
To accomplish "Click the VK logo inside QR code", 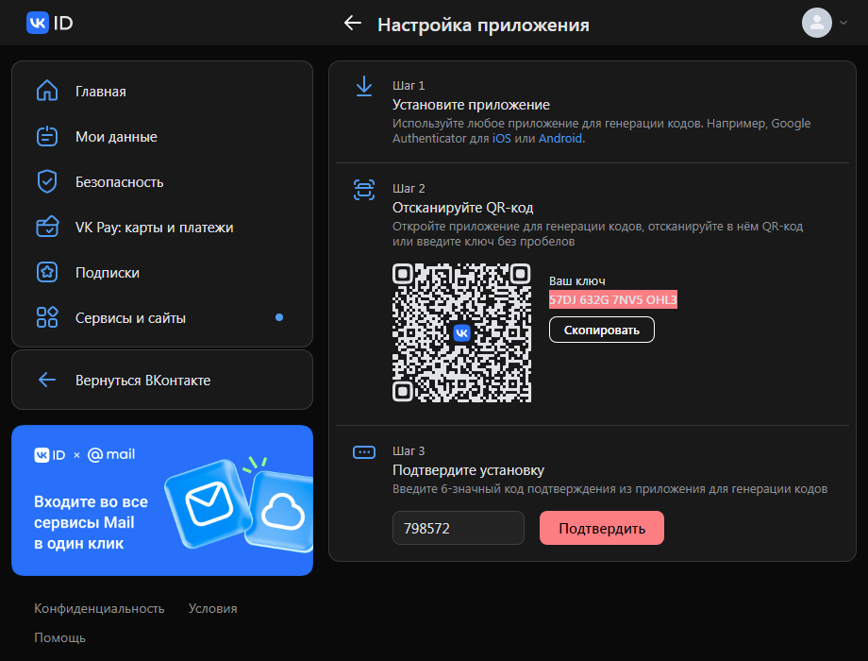I will coord(461,333).
